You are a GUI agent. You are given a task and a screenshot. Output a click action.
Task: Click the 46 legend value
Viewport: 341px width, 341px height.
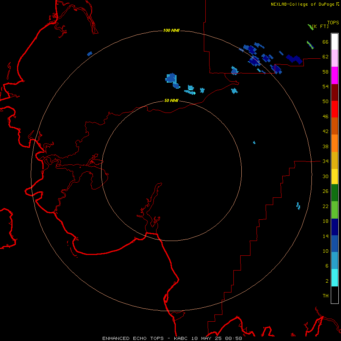point(325,116)
